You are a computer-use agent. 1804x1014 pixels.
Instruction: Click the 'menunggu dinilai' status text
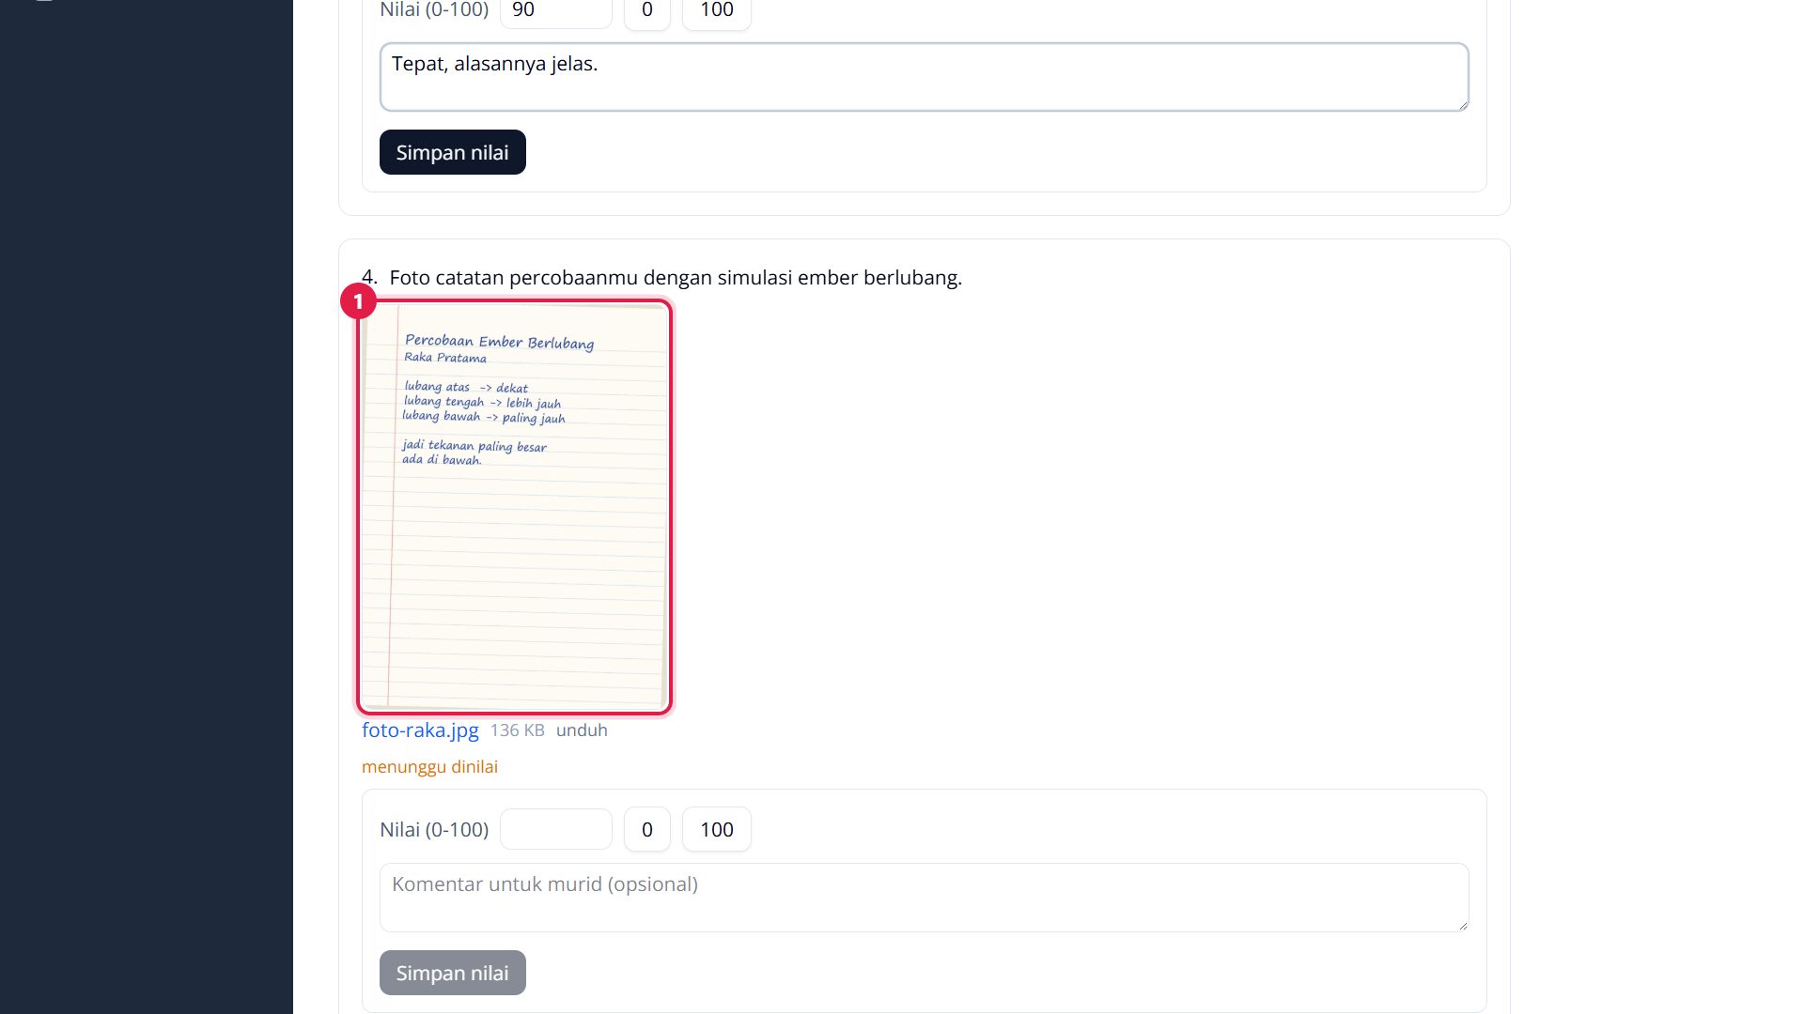429,767
